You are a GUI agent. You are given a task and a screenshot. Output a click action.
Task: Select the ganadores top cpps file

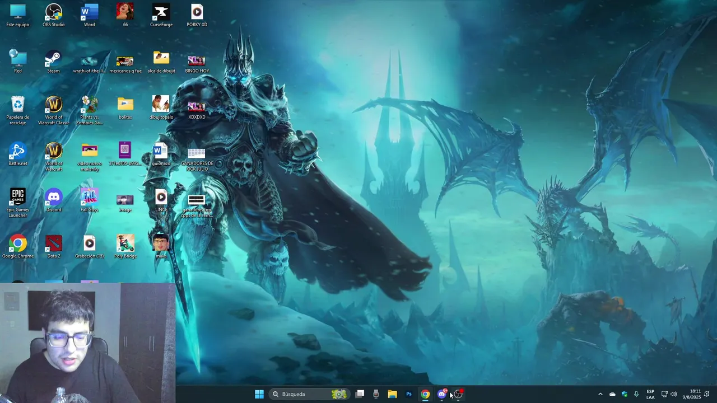[197, 206]
